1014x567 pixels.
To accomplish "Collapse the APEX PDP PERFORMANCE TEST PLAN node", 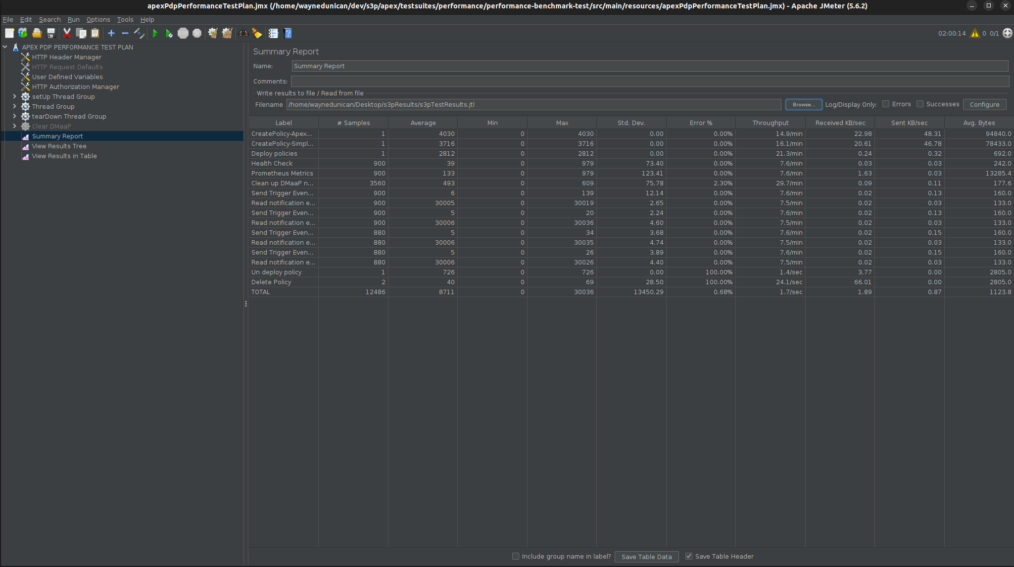I will (x=5, y=47).
